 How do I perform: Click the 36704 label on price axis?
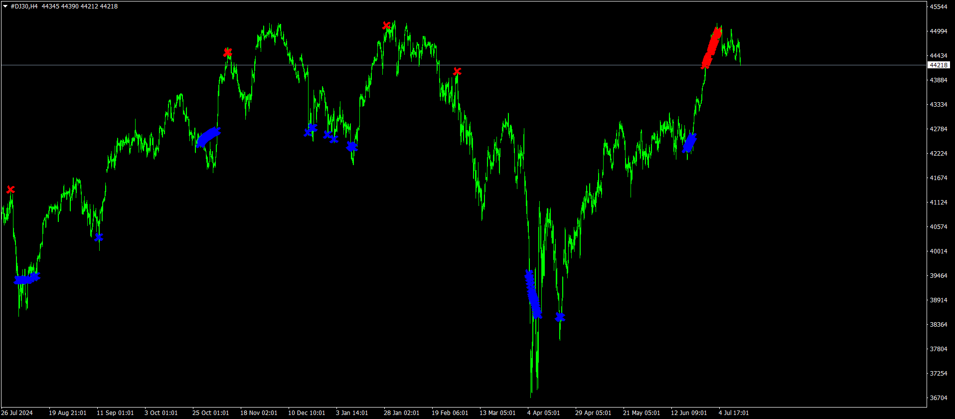point(938,398)
